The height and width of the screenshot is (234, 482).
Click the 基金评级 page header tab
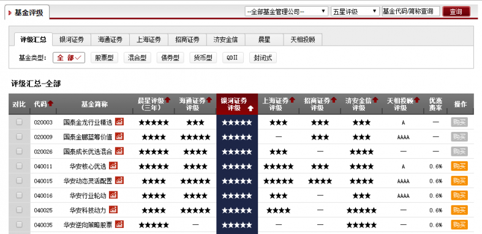[x=27, y=13]
